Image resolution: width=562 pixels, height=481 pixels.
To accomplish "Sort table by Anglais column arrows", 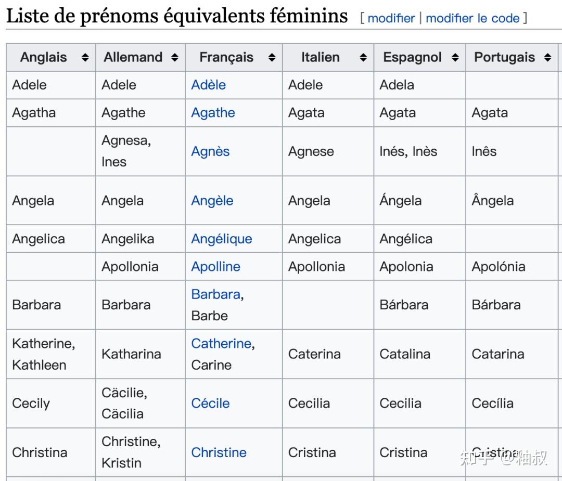I will pos(85,58).
